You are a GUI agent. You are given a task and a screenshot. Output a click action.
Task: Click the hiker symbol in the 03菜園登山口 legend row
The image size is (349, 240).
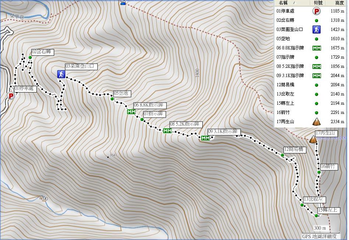click(317, 29)
